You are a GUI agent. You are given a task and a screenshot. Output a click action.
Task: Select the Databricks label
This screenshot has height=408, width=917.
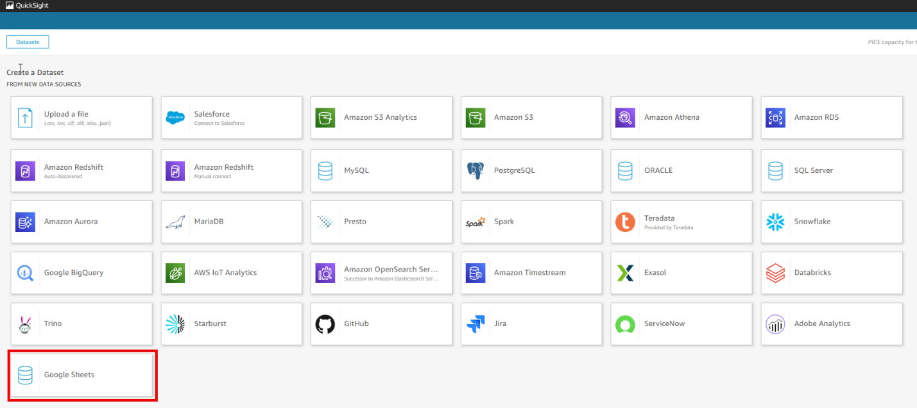(812, 273)
